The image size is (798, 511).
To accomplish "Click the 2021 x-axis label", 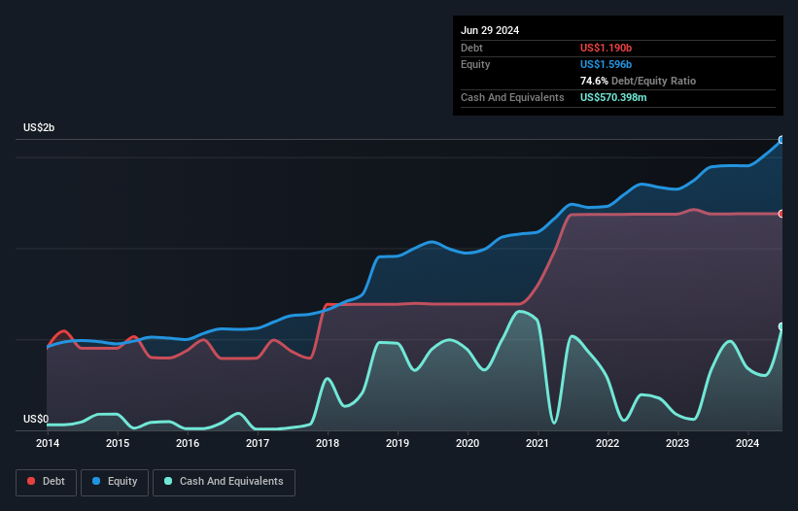I will 538,444.
